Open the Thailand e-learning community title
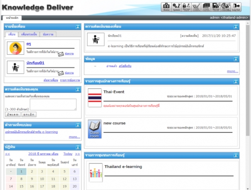The image size is (251, 190). coord(123,166)
